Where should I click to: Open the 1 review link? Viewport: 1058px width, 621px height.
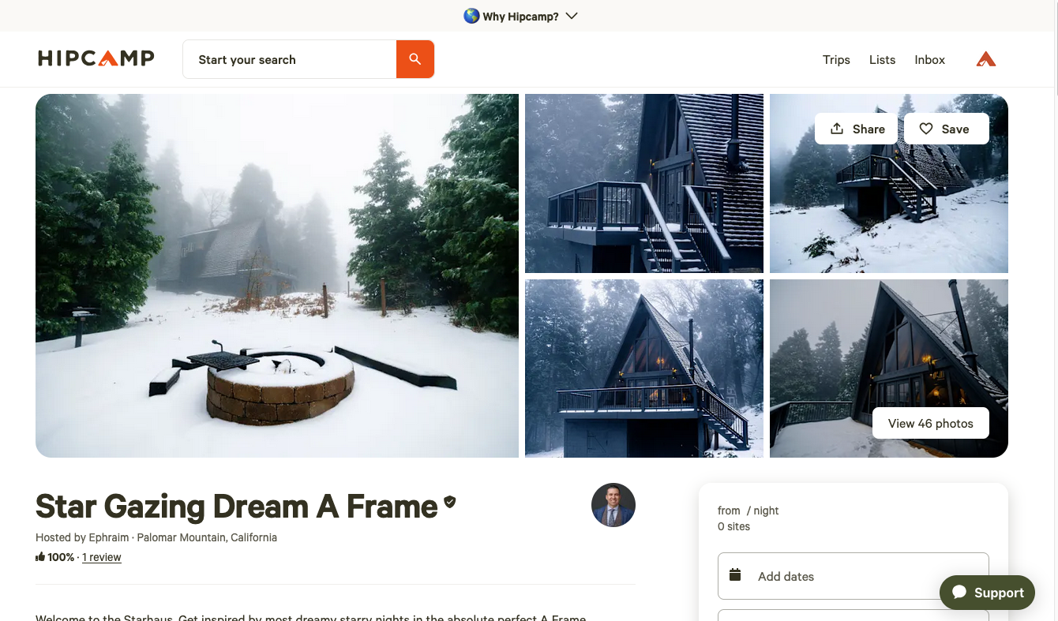[102, 557]
